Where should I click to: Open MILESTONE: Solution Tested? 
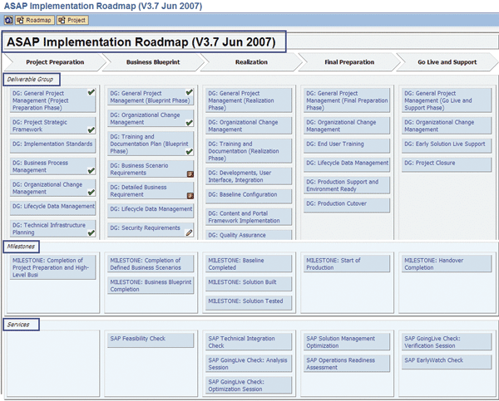pos(249,303)
